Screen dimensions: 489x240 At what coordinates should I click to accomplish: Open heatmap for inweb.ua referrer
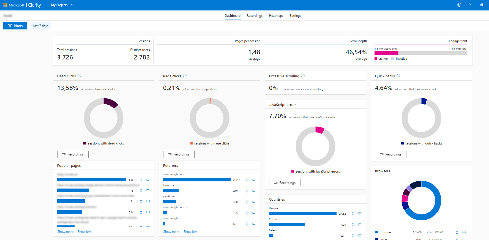click(x=247, y=191)
